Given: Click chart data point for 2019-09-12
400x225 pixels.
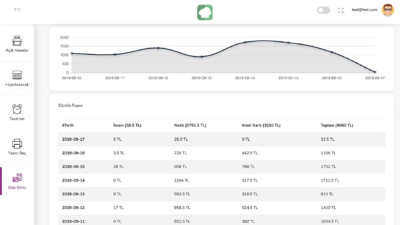Looking at the screenshot, I should (158, 48).
